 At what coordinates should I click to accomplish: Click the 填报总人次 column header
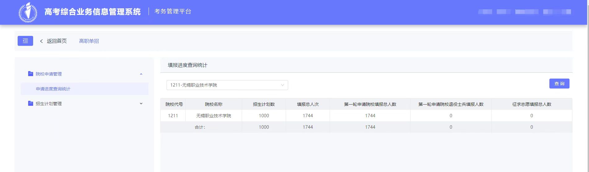308,104
